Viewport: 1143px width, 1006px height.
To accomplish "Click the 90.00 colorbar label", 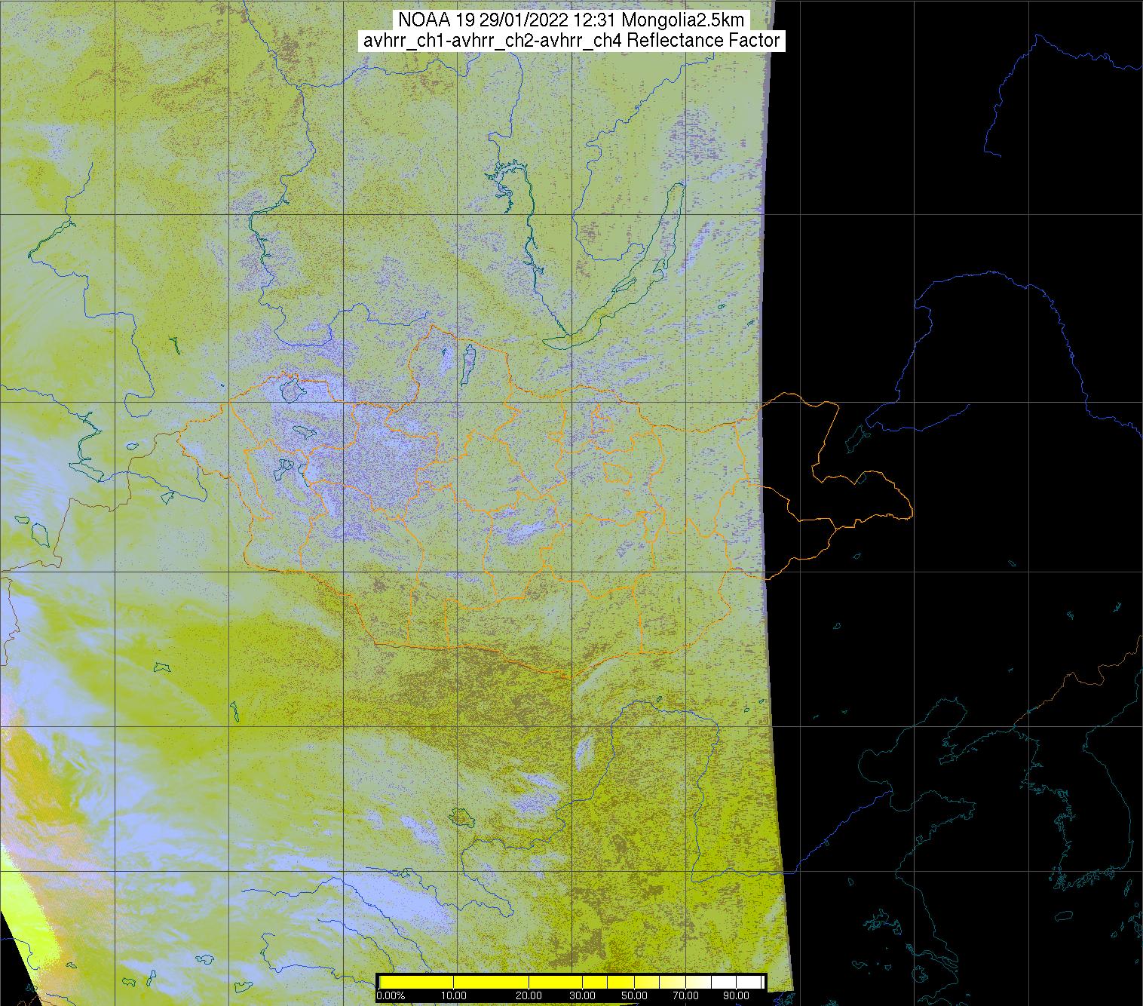I will pyautogui.click(x=734, y=996).
